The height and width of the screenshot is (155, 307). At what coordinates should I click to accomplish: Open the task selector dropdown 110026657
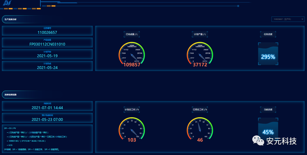(288, 19)
